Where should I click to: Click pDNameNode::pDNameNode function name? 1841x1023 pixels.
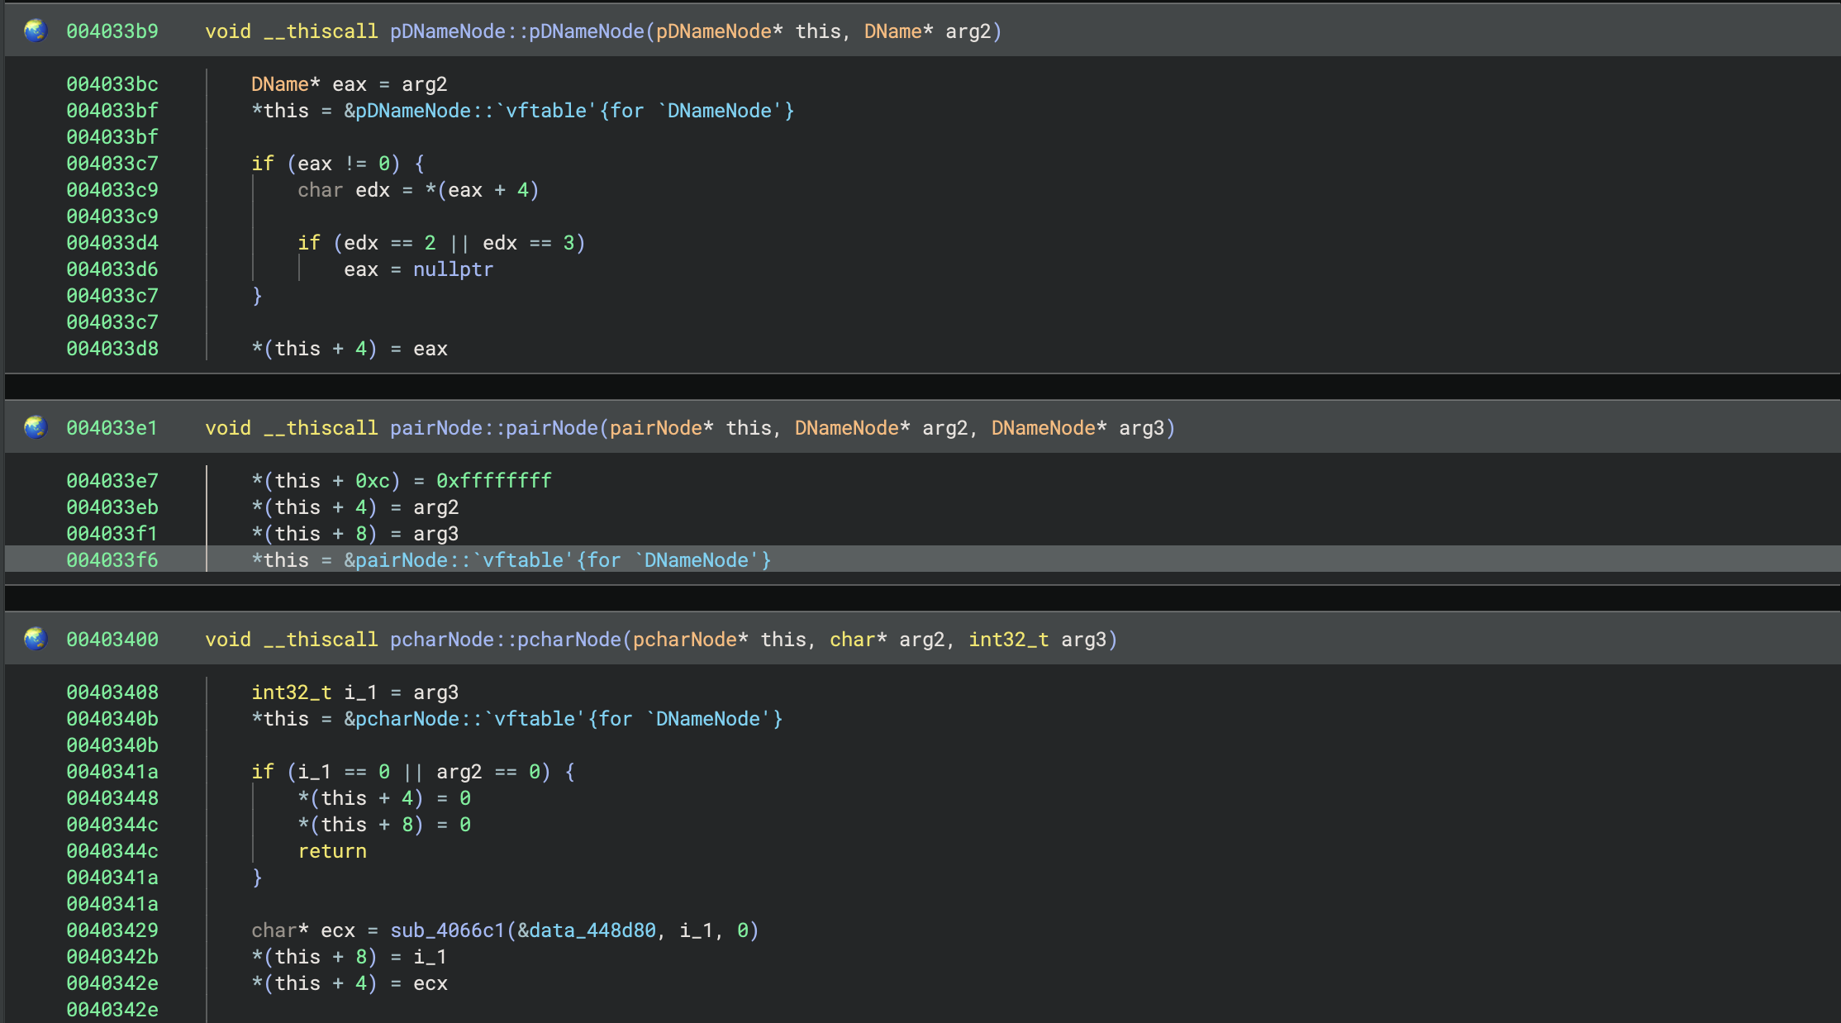(x=516, y=31)
